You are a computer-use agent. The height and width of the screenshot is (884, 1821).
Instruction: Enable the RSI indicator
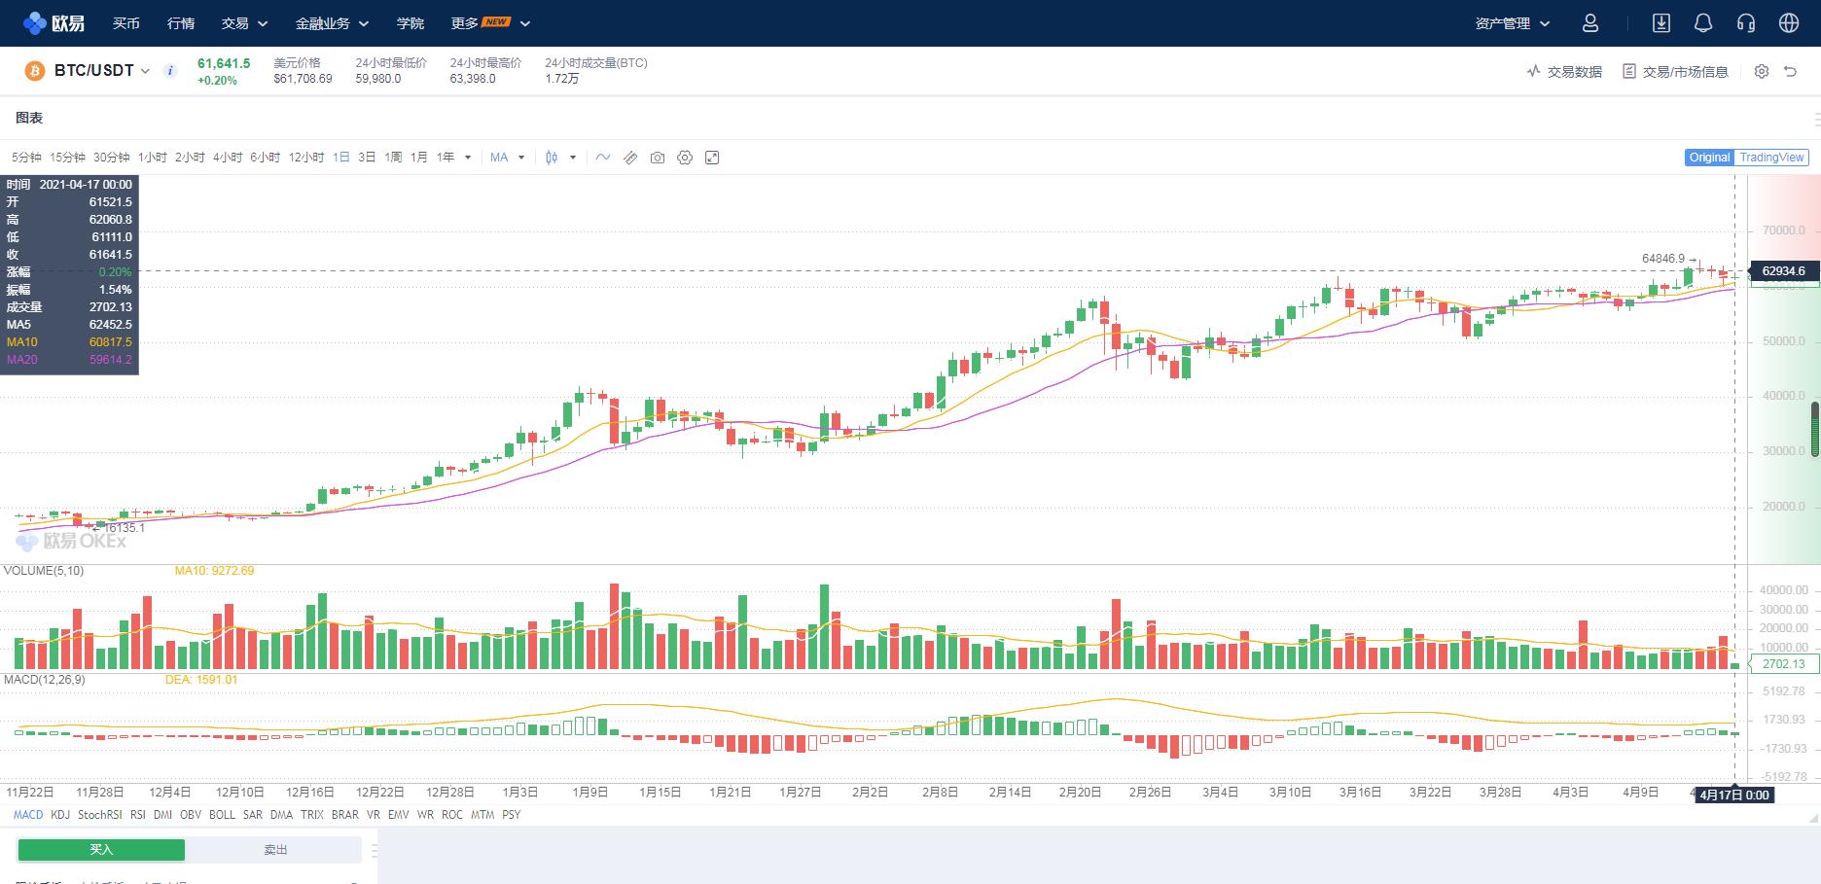point(138,815)
